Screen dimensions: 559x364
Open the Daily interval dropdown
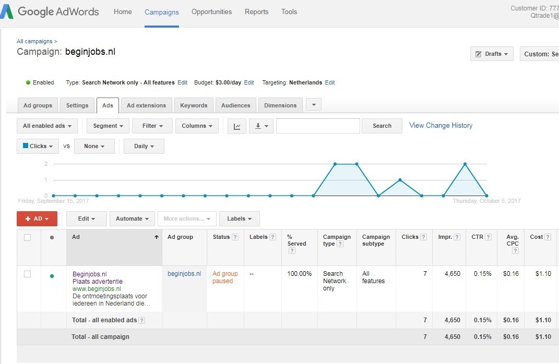coord(144,147)
